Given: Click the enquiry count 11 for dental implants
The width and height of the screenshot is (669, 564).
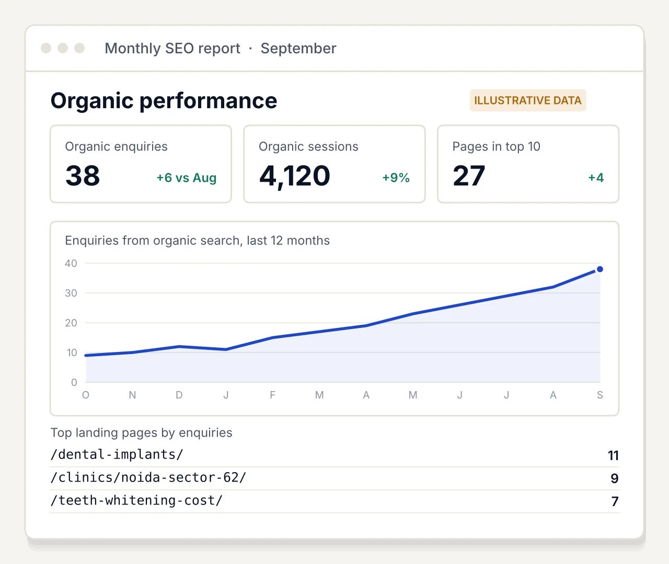Looking at the screenshot, I should 614,456.
